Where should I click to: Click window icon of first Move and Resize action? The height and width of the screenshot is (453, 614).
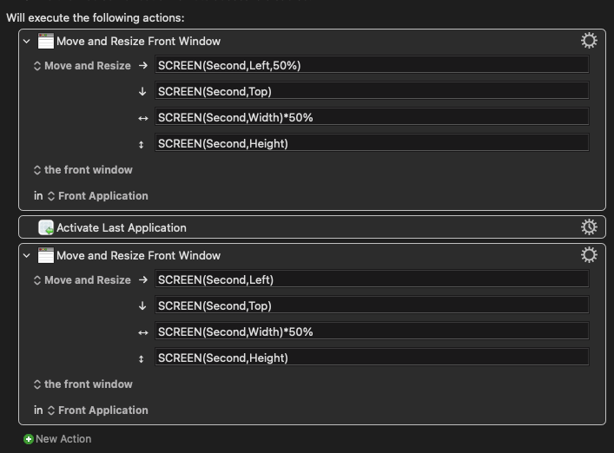pyautogui.click(x=46, y=41)
